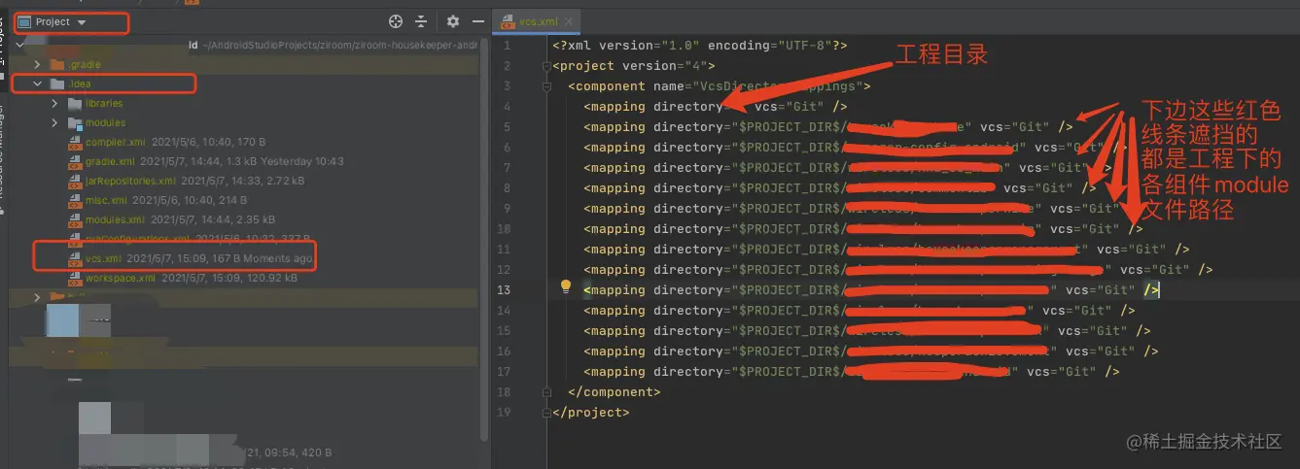Select the .idea folder name
The width and height of the screenshot is (1300, 469).
[79, 84]
